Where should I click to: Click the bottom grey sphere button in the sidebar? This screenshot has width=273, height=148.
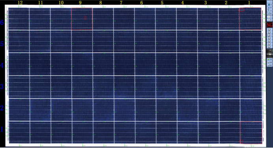click(x=270, y=65)
